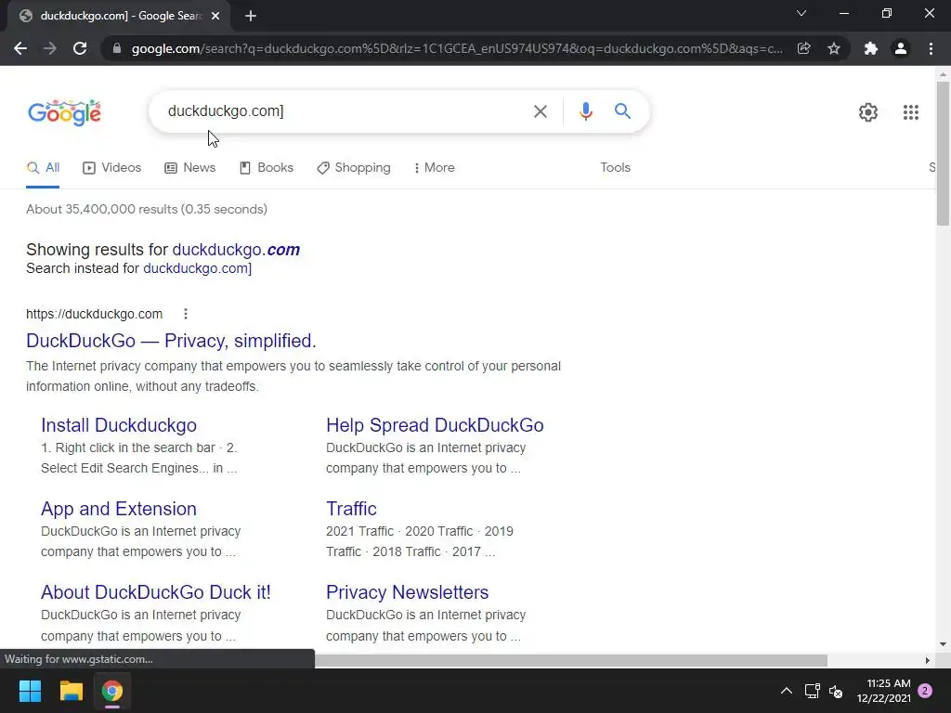
Task: Click the Windows Start button
Action: 30,691
